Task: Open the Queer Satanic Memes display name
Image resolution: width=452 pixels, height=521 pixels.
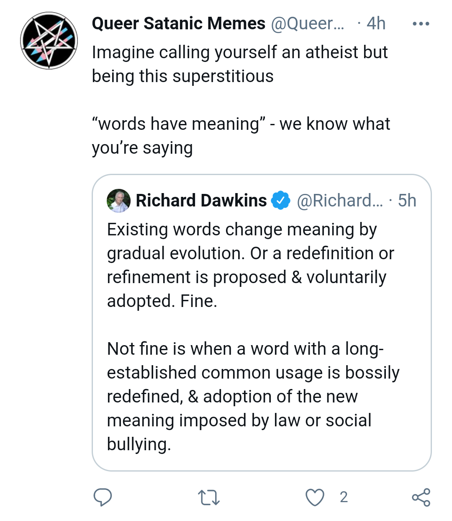Action: pyautogui.click(x=178, y=23)
